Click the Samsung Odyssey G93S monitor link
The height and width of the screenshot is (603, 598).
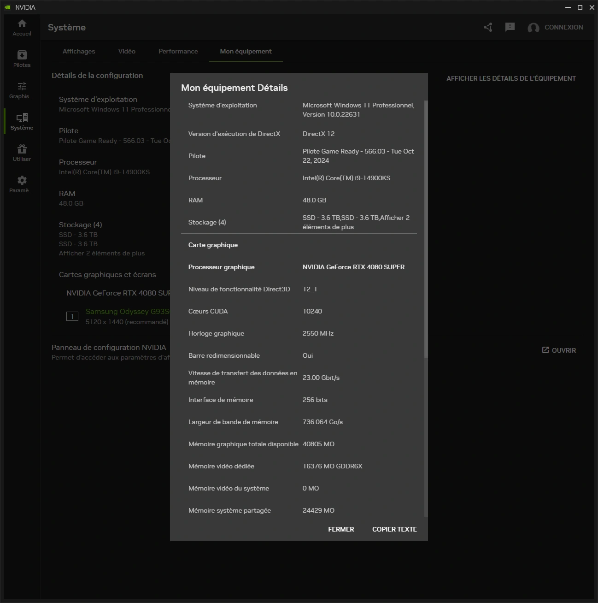click(128, 312)
